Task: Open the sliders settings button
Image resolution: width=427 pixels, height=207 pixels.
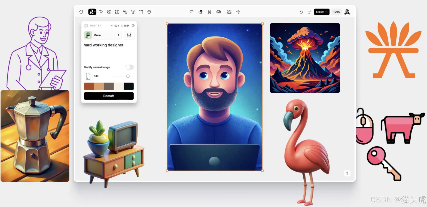Action: (x=129, y=35)
